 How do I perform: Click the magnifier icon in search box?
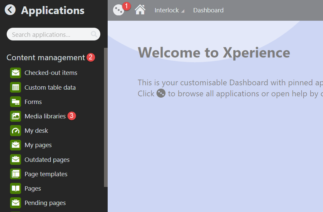point(94,34)
